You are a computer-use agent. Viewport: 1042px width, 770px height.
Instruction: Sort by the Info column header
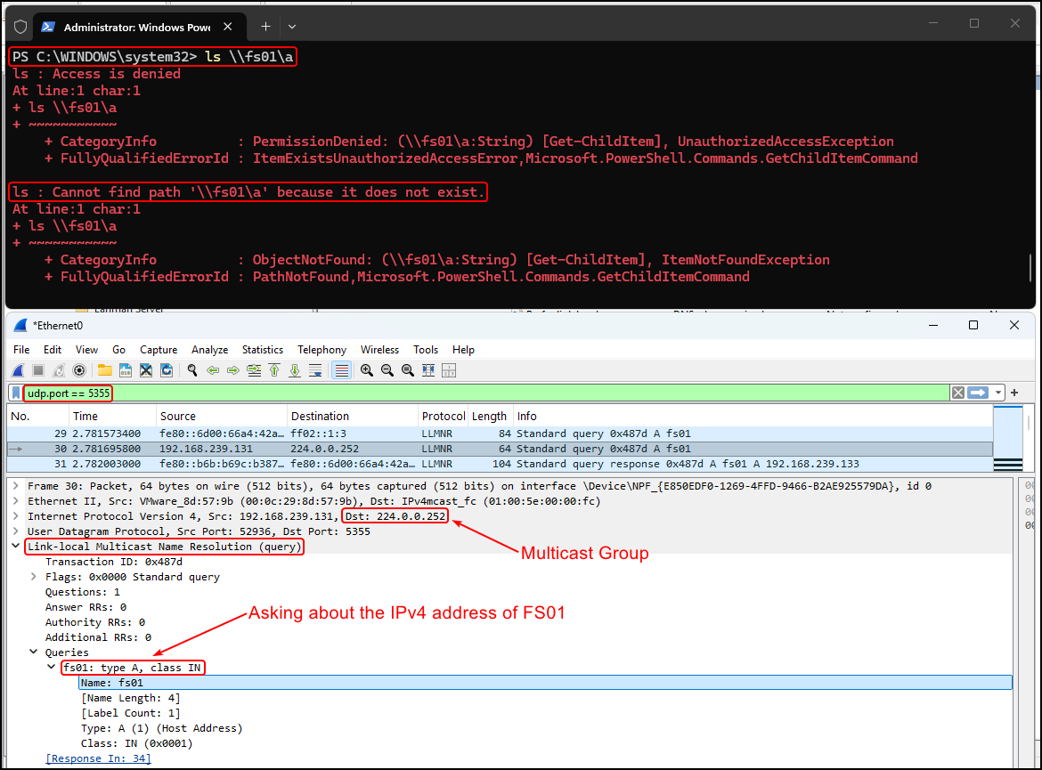(x=753, y=417)
